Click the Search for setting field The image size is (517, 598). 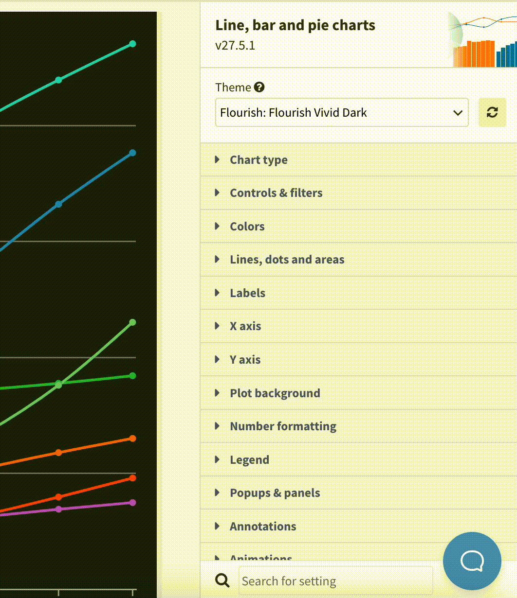[335, 581]
